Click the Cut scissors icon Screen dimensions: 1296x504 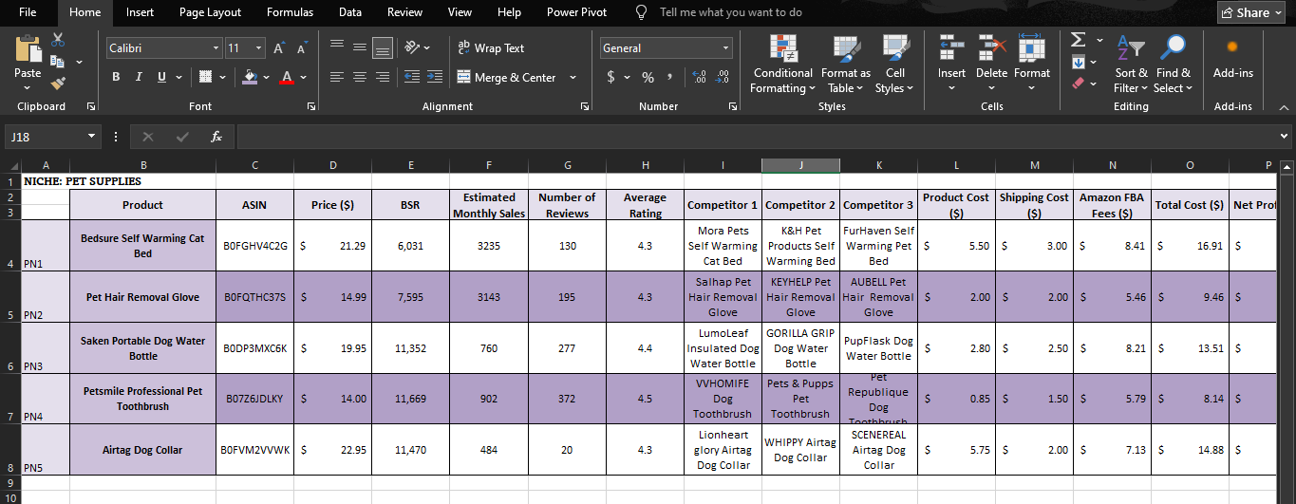pos(58,40)
